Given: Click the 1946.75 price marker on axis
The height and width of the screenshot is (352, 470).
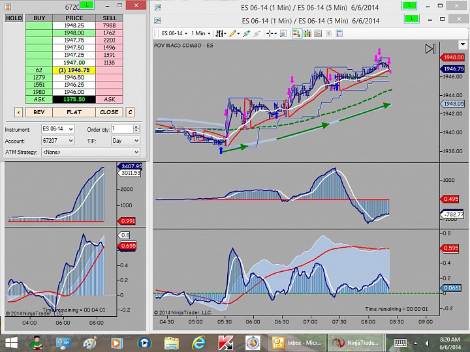Looking at the screenshot, I should point(452,68).
